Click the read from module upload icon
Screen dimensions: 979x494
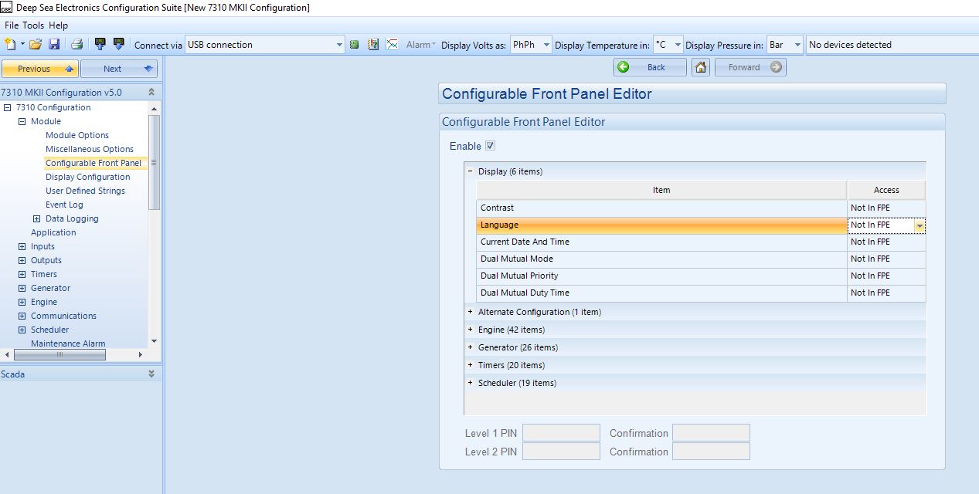click(x=100, y=45)
